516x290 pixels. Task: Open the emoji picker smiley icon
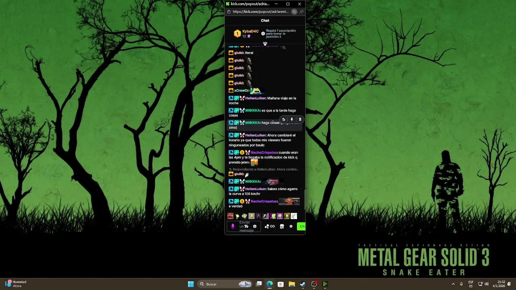(x=254, y=226)
